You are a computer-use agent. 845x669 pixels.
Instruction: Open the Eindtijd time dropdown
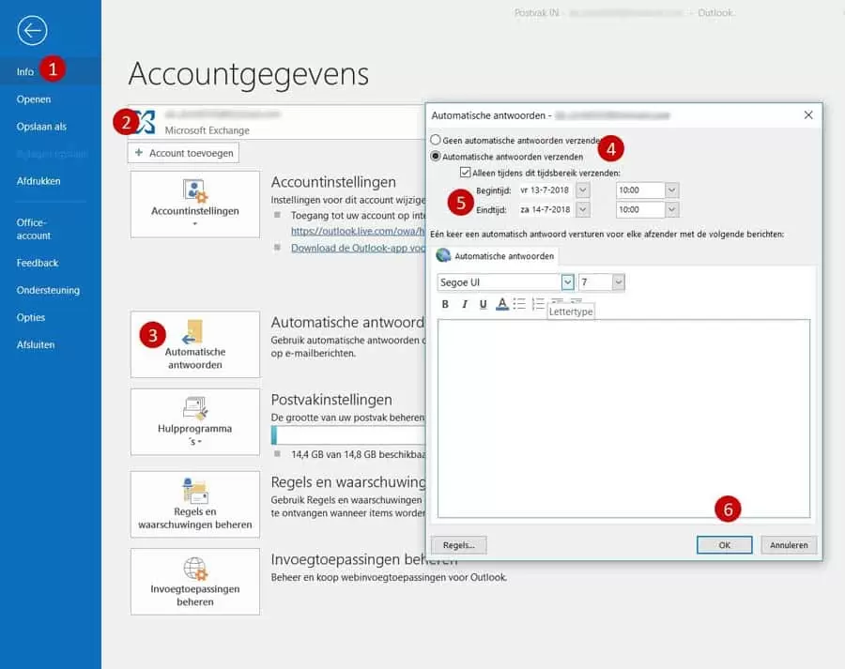670,209
